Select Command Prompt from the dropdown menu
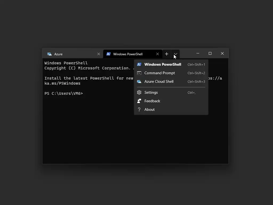 click(171, 73)
